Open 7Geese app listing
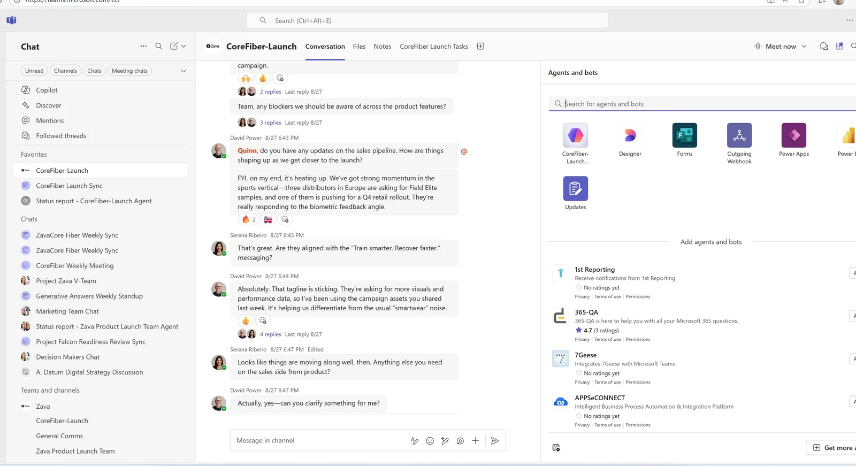 [585, 355]
